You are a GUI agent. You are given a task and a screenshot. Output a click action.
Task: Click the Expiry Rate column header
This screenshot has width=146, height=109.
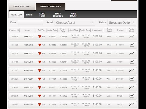(x=63, y=30)
